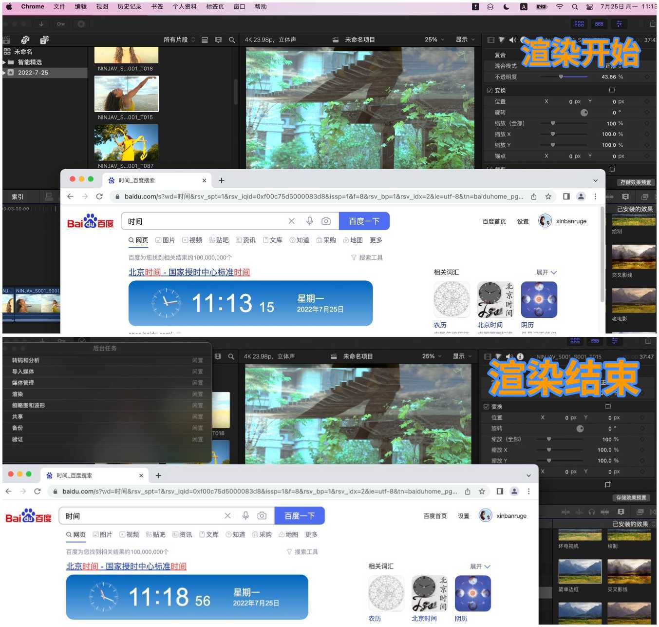This screenshot has height=627, width=659.
Task: Toggle the keyframe diamond for 位置
Action: 648,101
